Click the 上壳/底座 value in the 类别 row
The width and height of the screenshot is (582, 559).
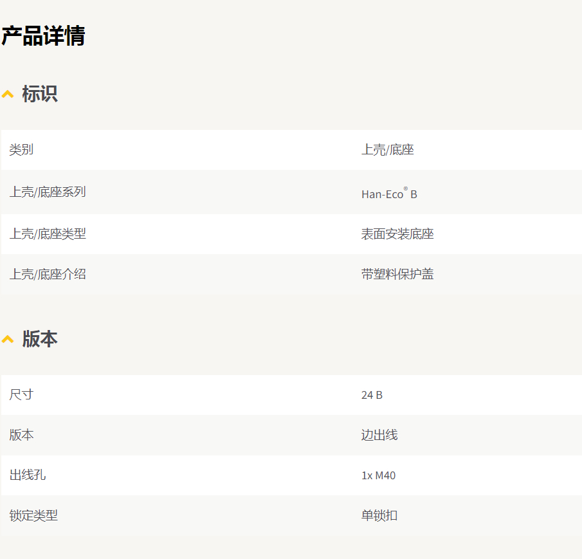tap(387, 150)
